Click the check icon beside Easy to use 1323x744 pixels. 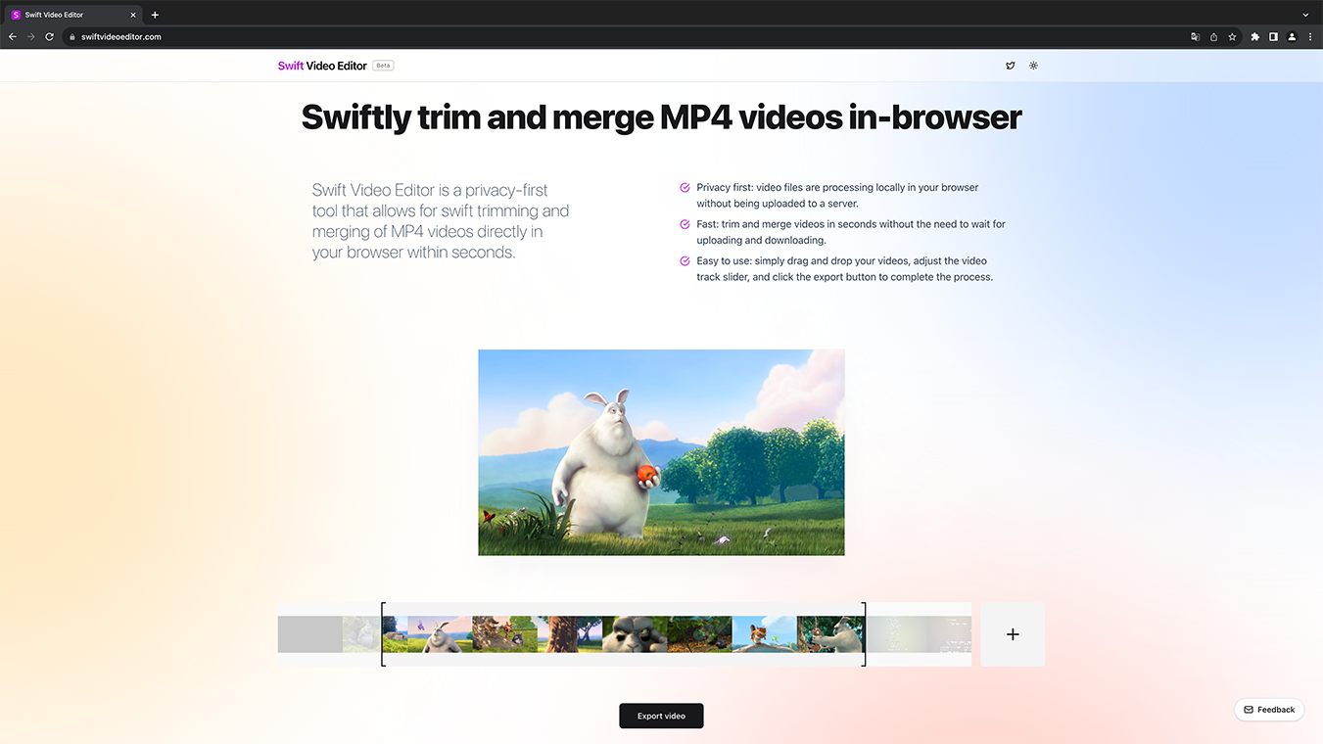[x=685, y=261]
